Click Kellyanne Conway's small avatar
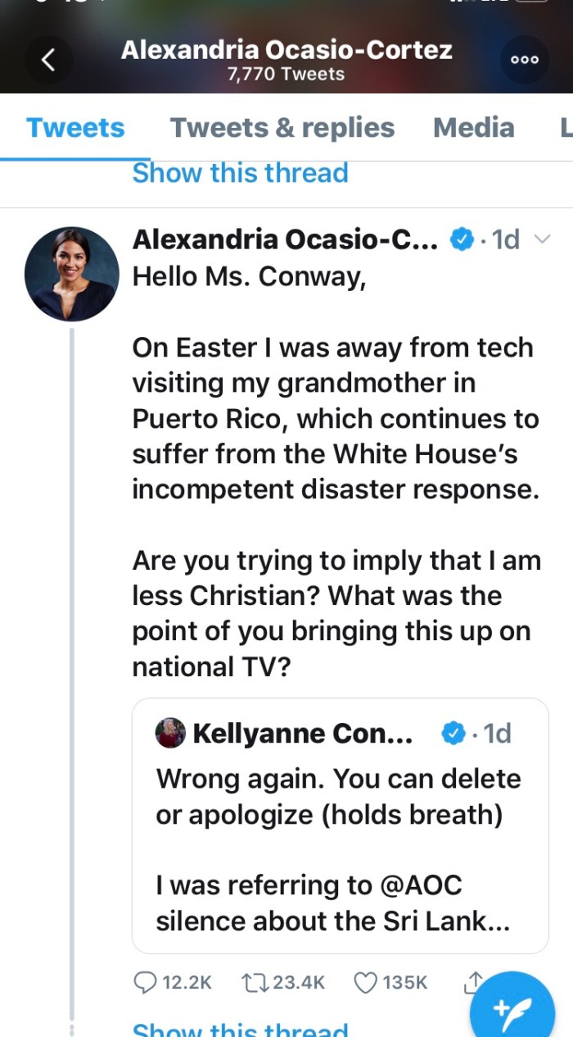The image size is (573, 1037). click(170, 733)
